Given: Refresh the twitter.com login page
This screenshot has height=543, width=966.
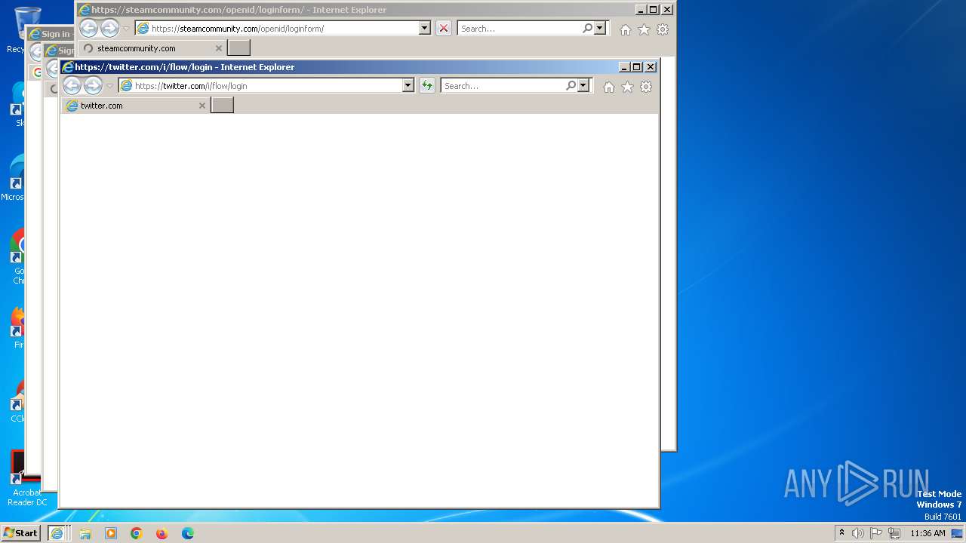Looking at the screenshot, I should [x=427, y=86].
